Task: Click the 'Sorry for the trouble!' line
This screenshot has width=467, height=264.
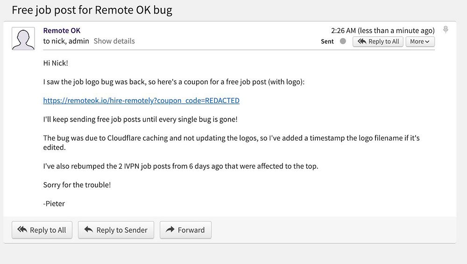Action: pyautogui.click(x=77, y=185)
